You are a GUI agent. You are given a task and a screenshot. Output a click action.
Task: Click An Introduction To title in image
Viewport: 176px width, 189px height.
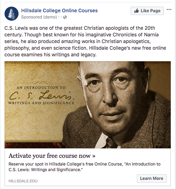[41, 87]
